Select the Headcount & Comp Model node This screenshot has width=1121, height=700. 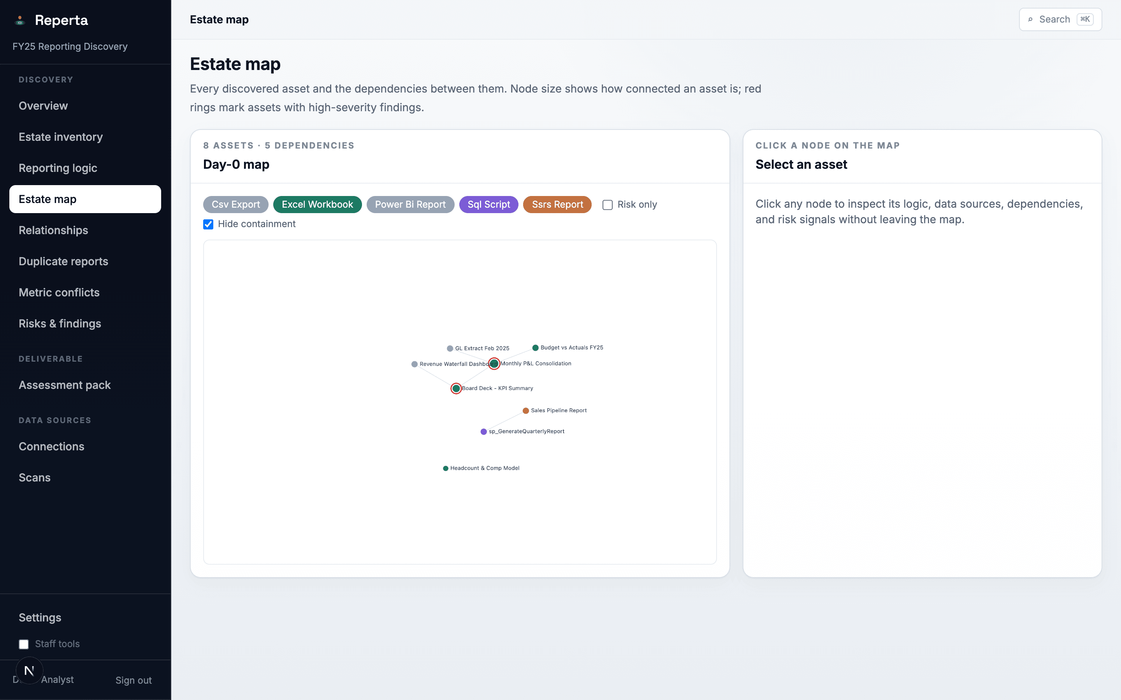pyautogui.click(x=446, y=469)
